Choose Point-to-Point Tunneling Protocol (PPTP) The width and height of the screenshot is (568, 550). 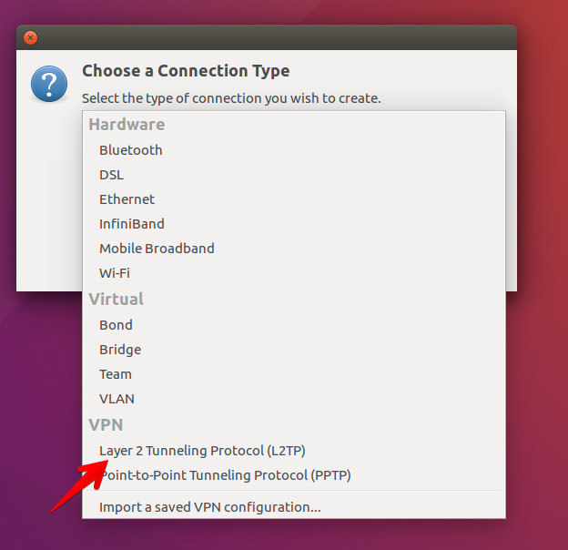pos(294,475)
